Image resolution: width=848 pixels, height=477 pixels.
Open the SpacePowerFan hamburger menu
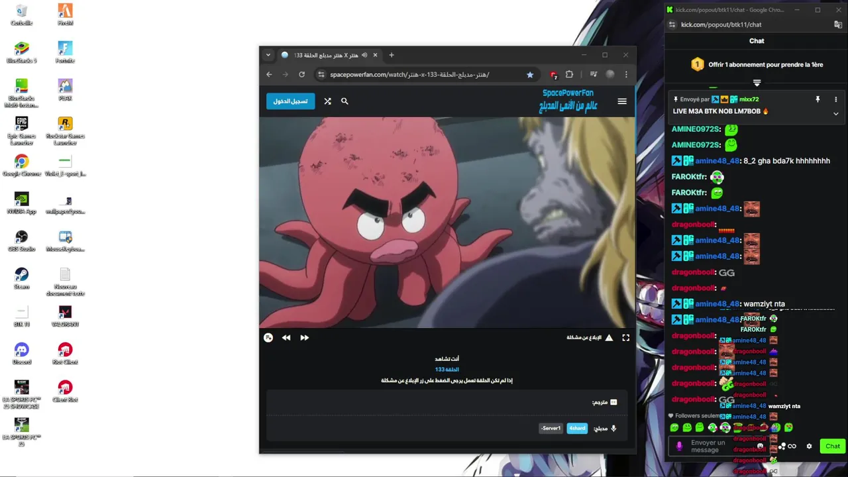622,101
